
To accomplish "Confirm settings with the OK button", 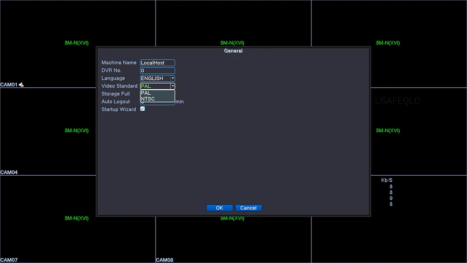I will click(219, 208).
